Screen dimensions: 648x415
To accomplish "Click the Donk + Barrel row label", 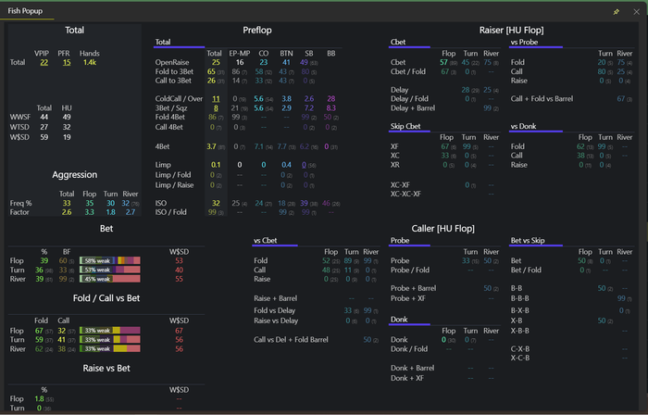I will coord(413,368).
